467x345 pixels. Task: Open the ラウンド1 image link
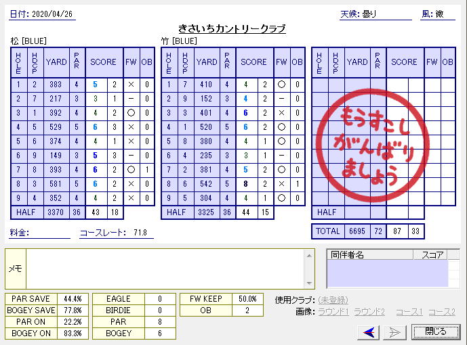pos(335,312)
